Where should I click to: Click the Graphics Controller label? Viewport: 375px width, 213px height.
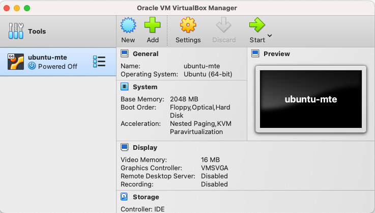click(x=151, y=168)
